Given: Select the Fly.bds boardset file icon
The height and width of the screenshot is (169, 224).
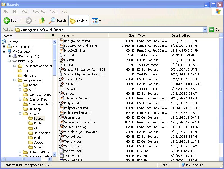Looking at the screenshot, I should click(62, 60).
